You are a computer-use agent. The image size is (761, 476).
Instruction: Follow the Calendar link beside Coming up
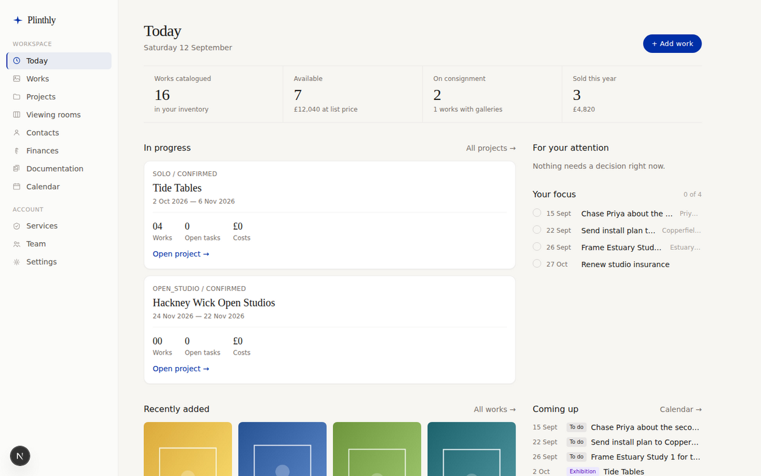click(681, 409)
